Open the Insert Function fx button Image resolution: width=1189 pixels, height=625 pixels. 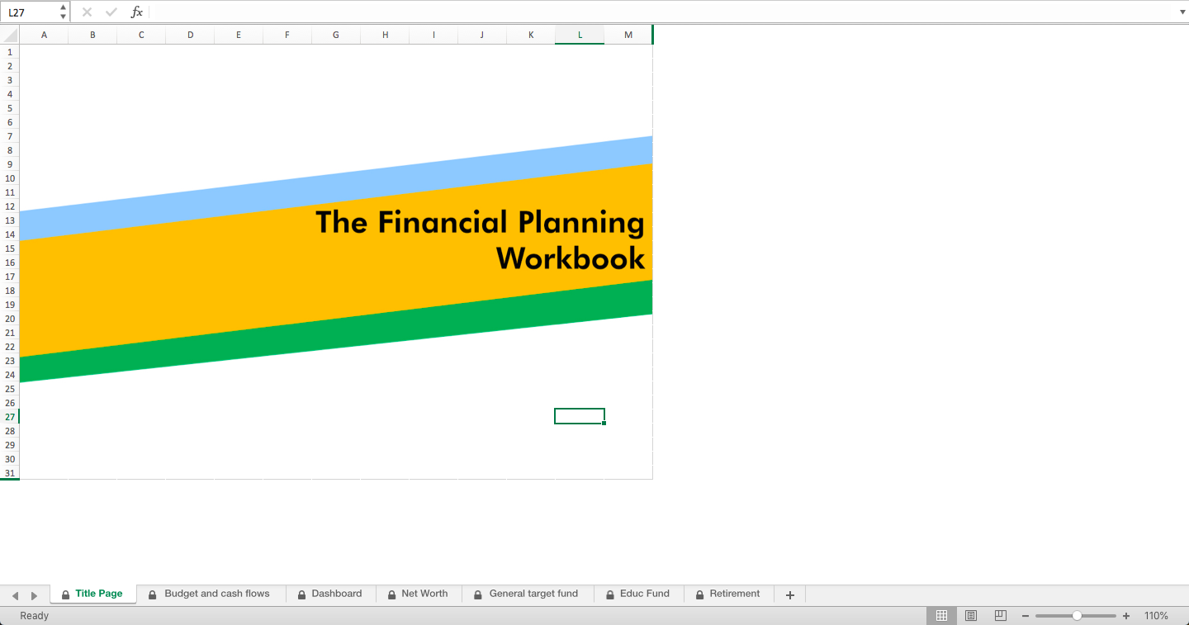pyautogui.click(x=137, y=12)
